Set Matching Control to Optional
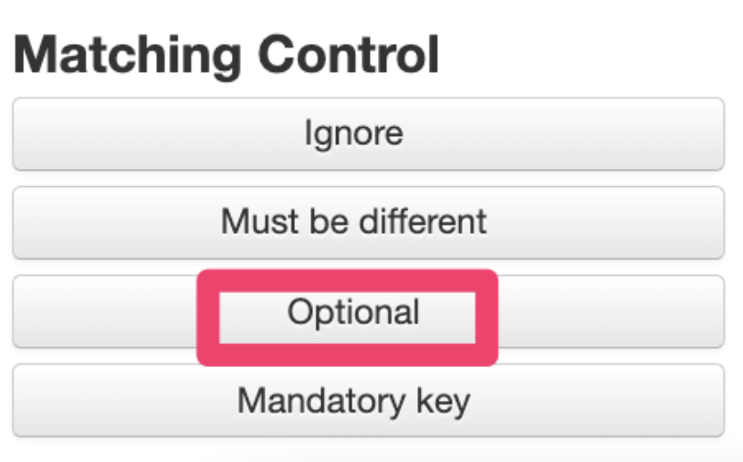Image resolution: width=743 pixels, height=462 pixels. (353, 313)
